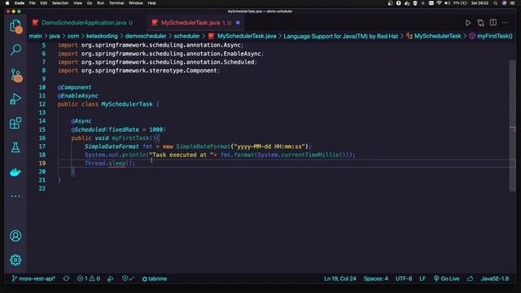Screen dimensions: 521x293
Task: Open the Go menu
Action: click(x=90, y=3)
